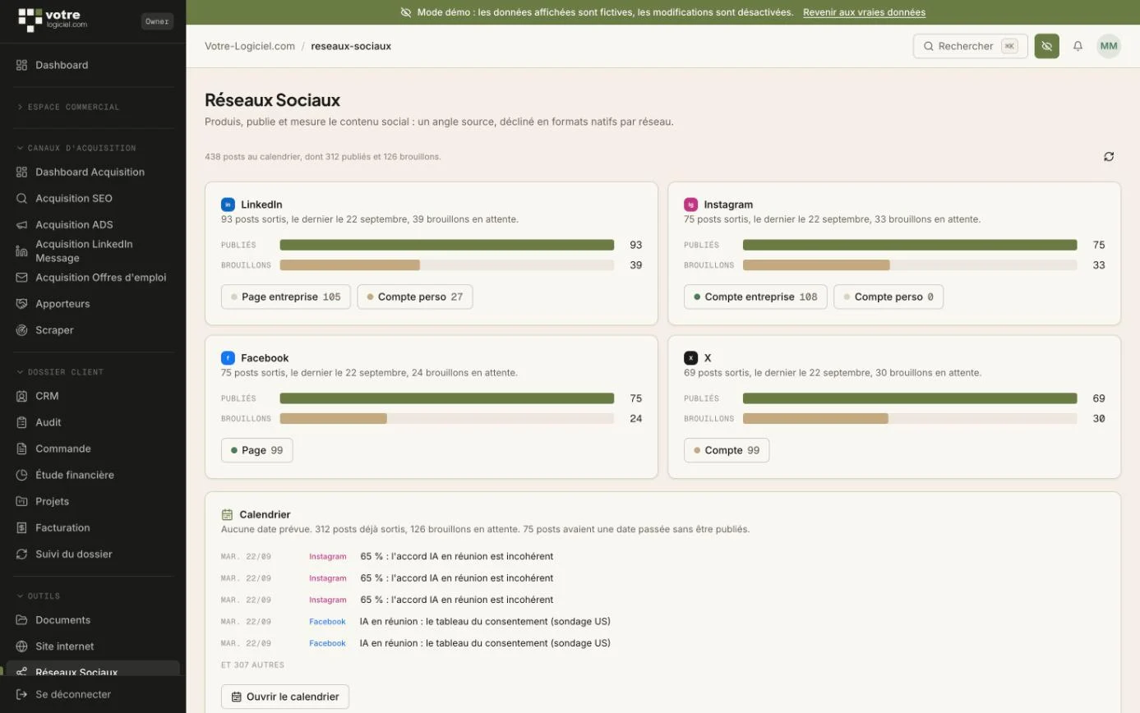This screenshot has height=713, width=1140.
Task: Collapse the Dossier Client sidebar section
Action: [60, 372]
